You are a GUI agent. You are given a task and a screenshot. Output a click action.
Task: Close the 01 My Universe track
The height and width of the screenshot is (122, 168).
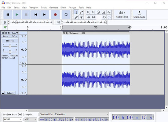pyautogui.click(x=3, y=33)
